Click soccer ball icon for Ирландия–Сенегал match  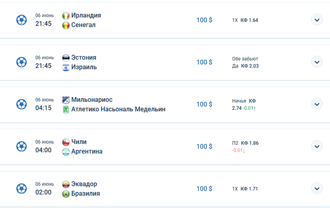pos(21,20)
